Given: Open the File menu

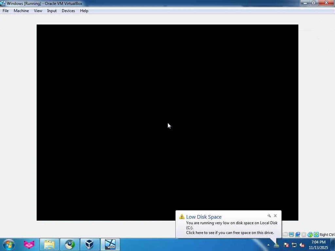Looking at the screenshot, I should [6, 11].
